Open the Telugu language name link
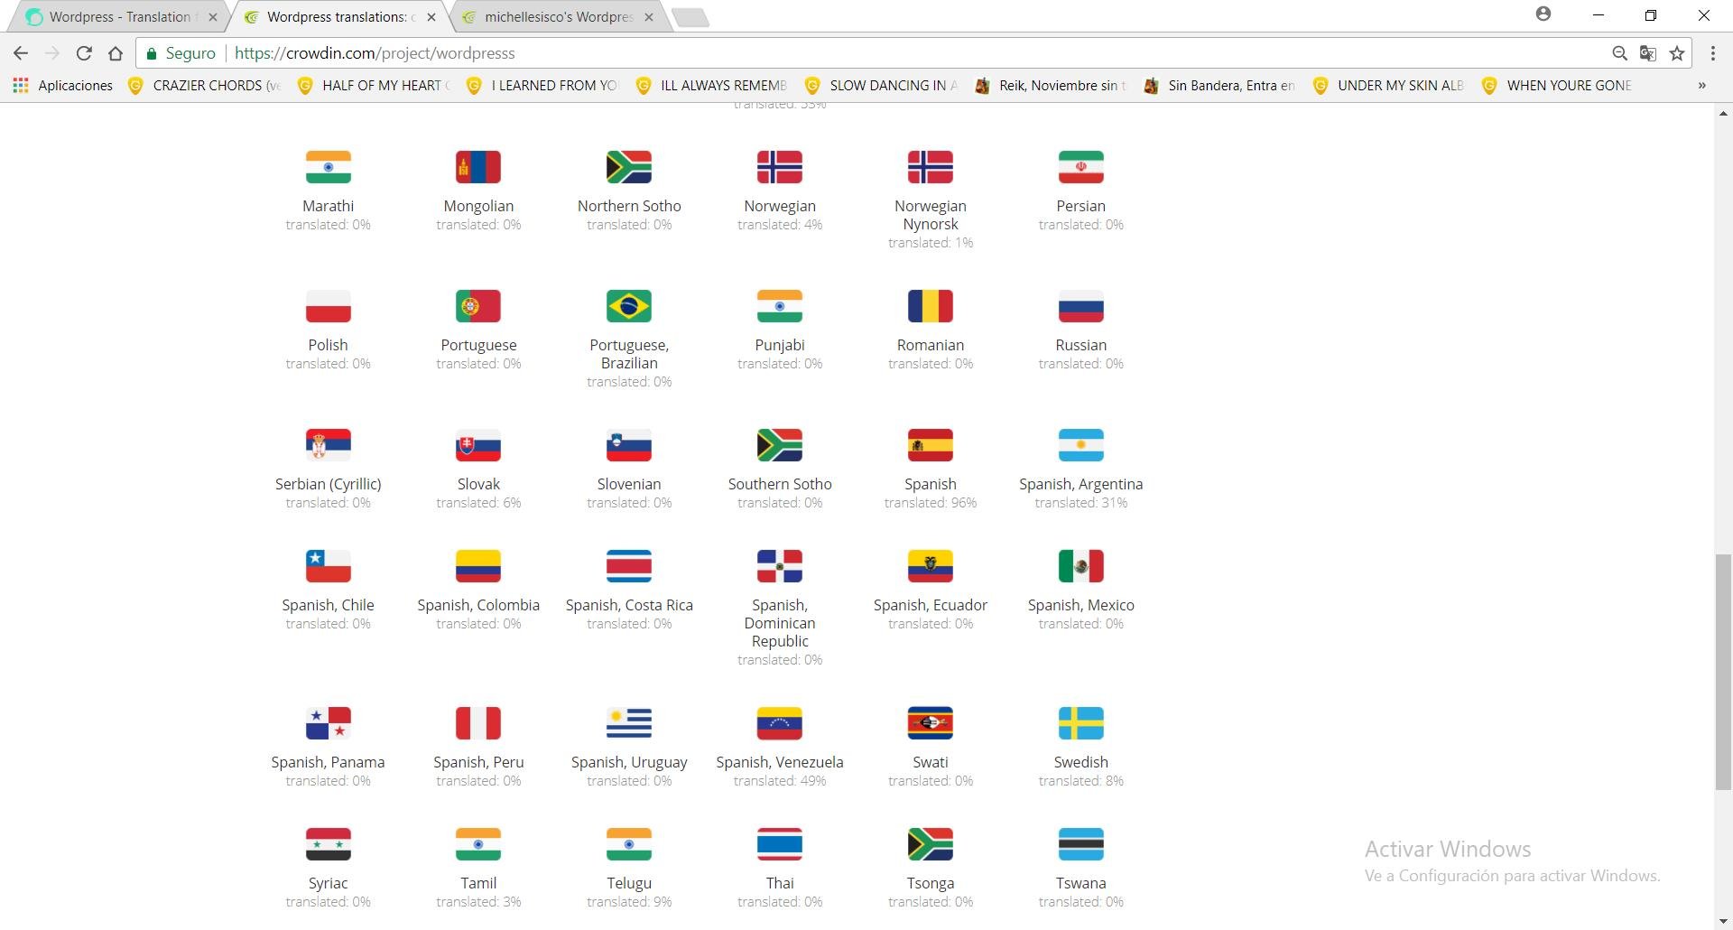This screenshot has width=1733, height=930. pos(629,883)
